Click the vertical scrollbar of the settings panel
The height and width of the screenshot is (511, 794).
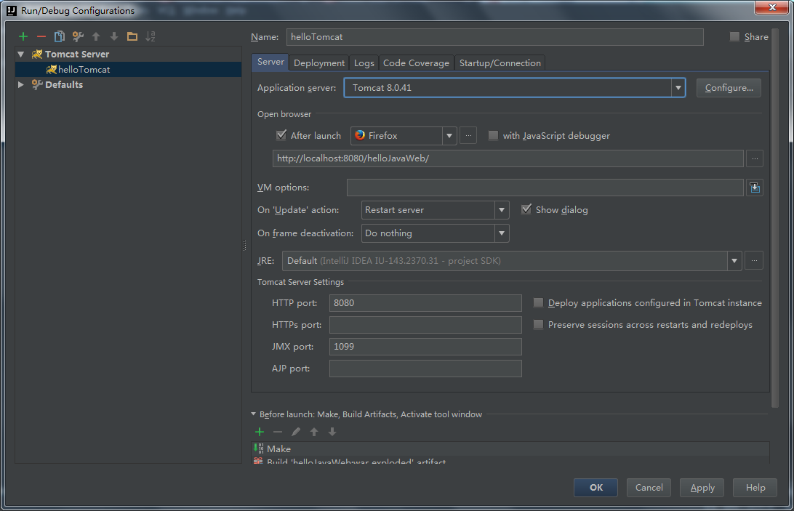click(x=775, y=218)
